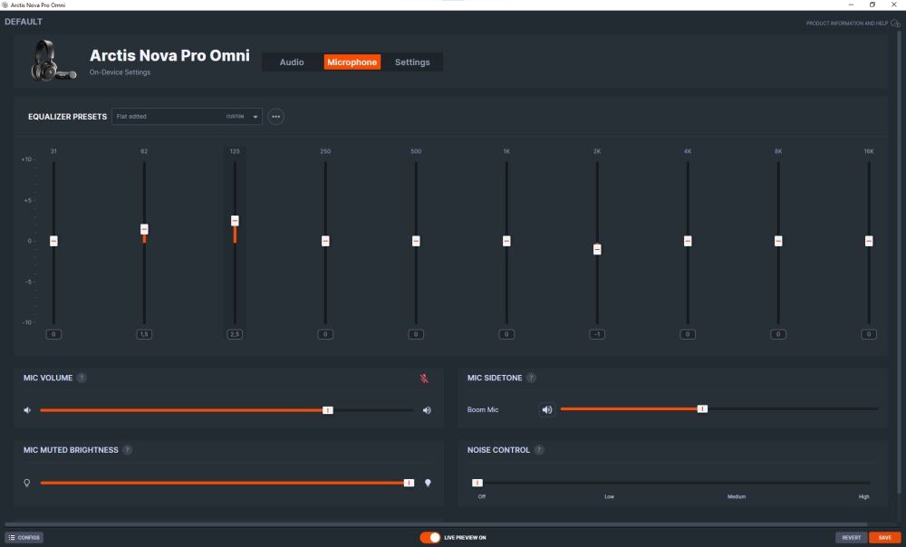Toggle the Live Preview switch
Image resolution: width=906 pixels, height=547 pixels.
(x=429, y=538)
